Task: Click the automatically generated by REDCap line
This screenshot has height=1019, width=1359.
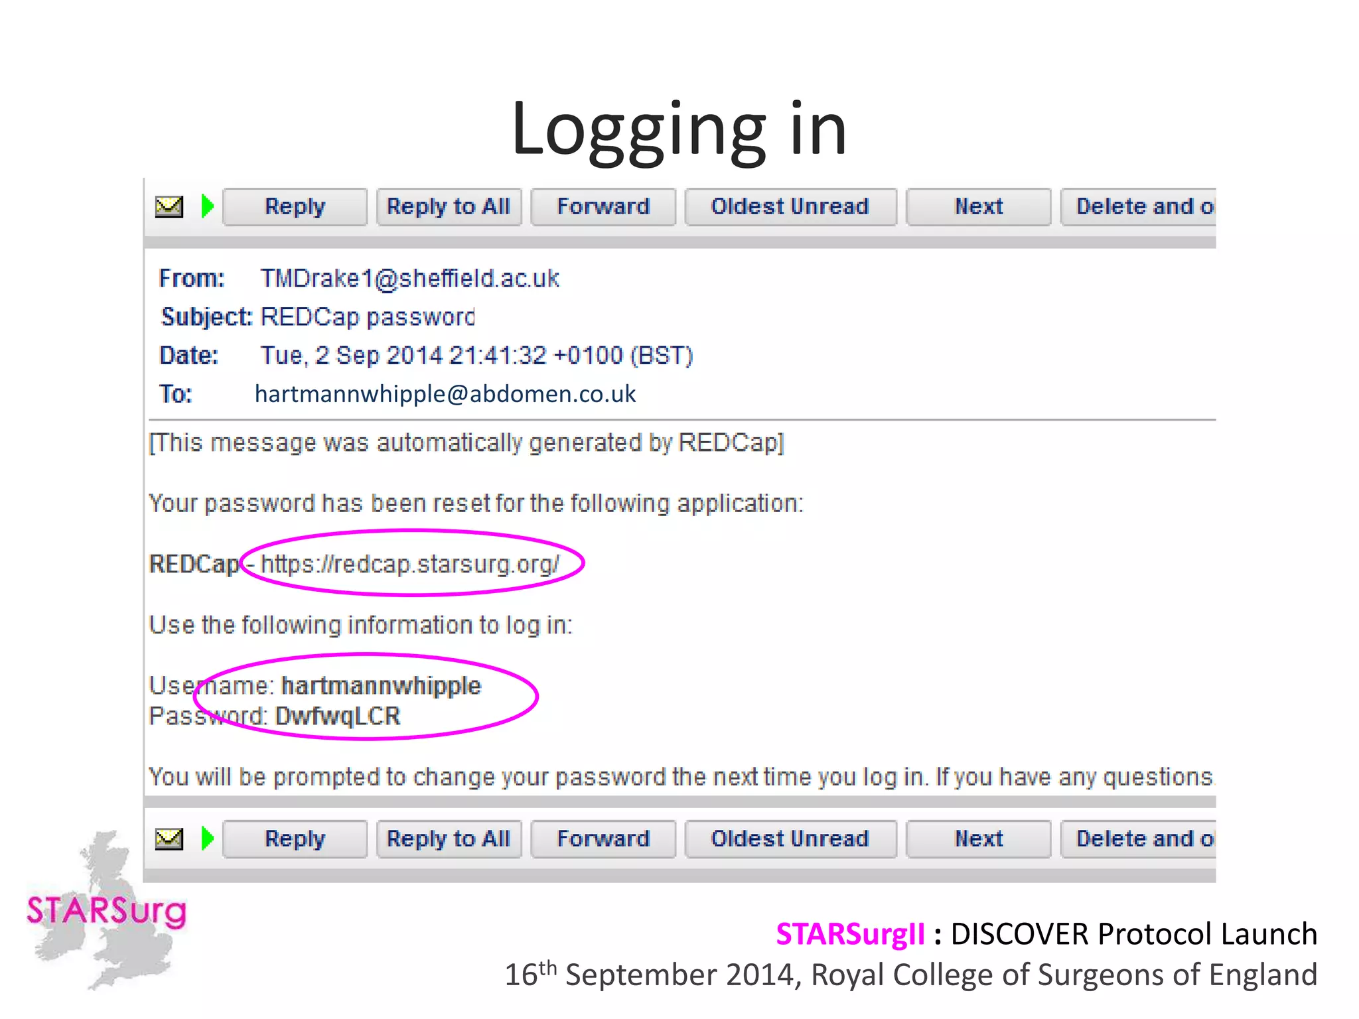Action: point(466,443)
